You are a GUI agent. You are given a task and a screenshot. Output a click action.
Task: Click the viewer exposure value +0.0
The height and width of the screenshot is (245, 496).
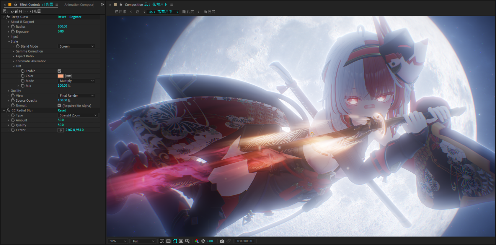click(x=210, y=241)
